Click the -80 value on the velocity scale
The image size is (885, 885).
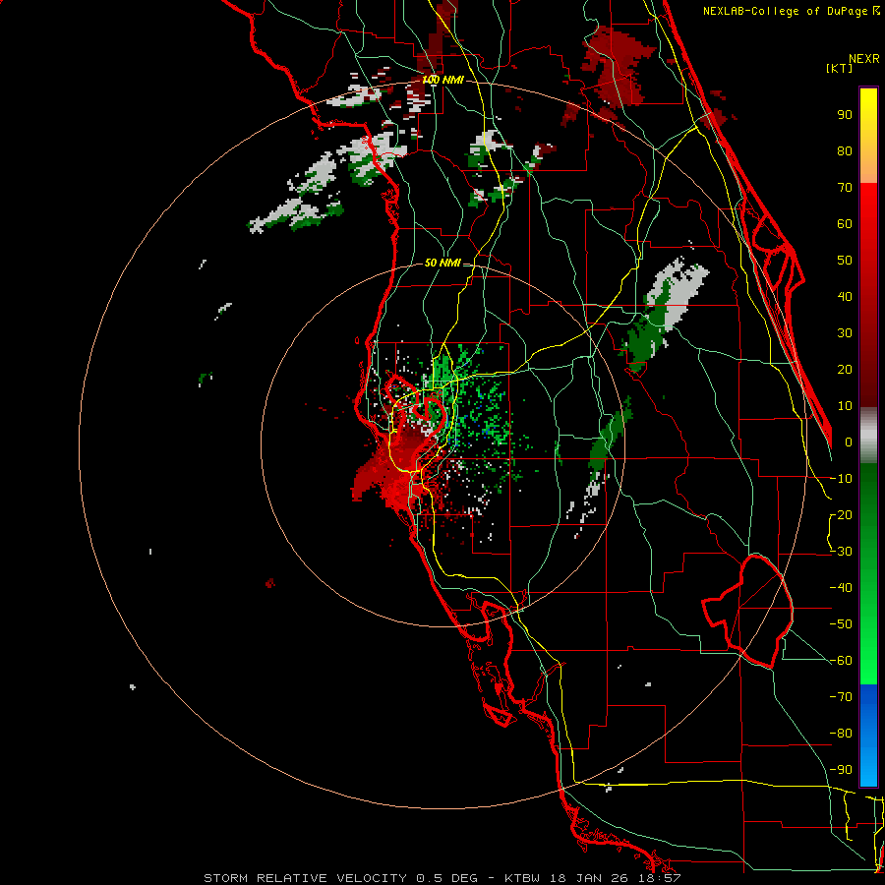[x=841, y=734]
